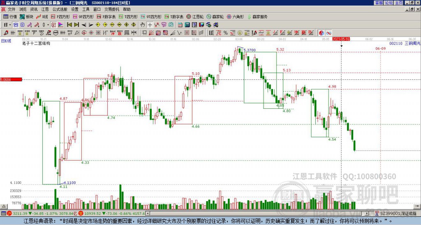Select the hand pan tool
421x225 pixels.
[x=143, y=25]
